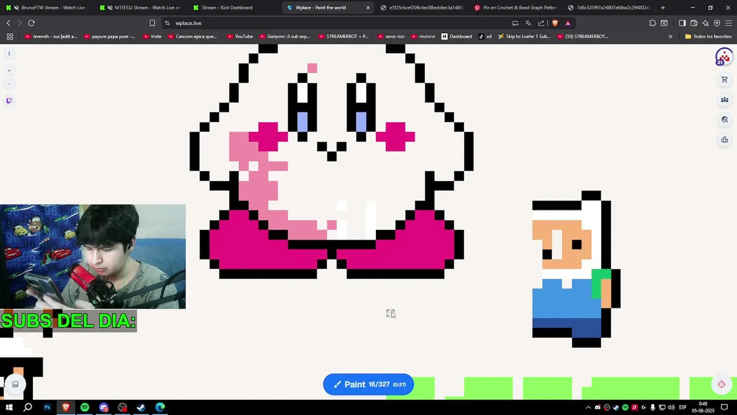Screen dimensions: 737x415
Task: Switch to the e5f25cbcef209c4ec tab
Action: coord(421,7)
